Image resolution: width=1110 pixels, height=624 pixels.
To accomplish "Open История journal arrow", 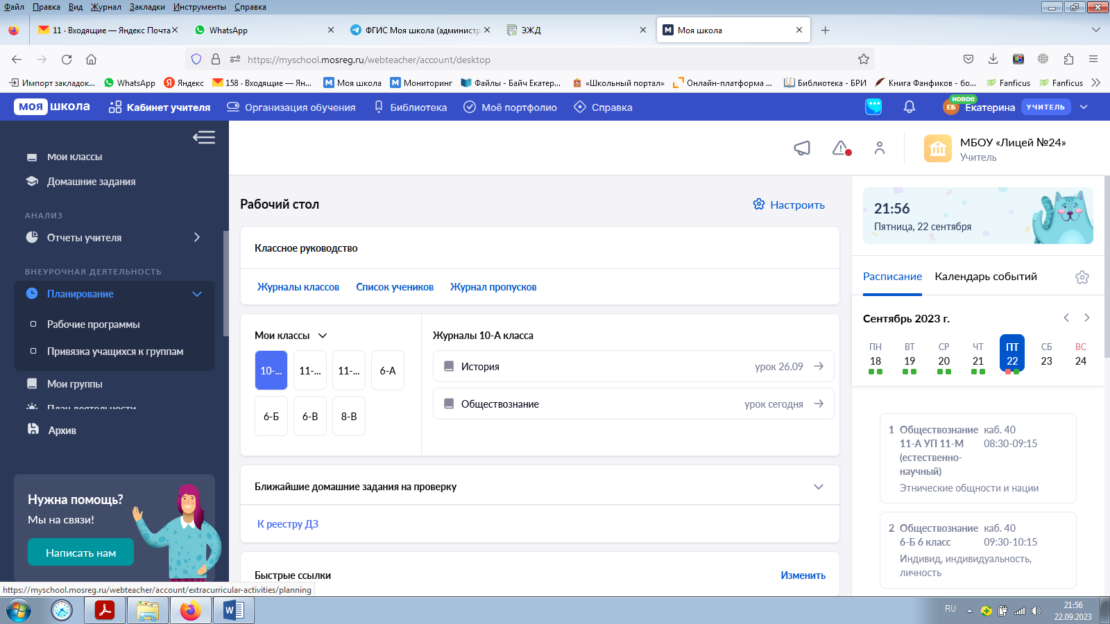I will coord(819,366).
